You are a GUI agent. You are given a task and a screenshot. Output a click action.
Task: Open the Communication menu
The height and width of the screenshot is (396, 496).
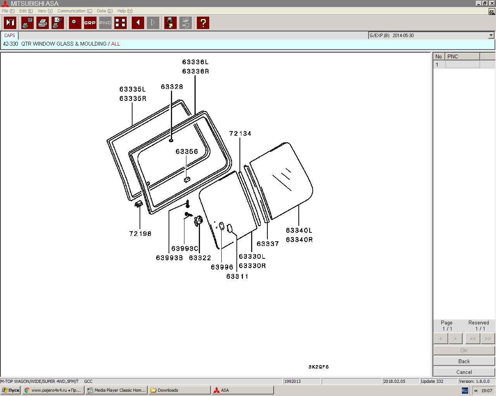tap(74, 11)
